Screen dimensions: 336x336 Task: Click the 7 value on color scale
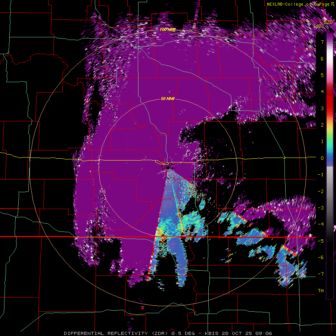pyautogui.click(x=322, y=42)
